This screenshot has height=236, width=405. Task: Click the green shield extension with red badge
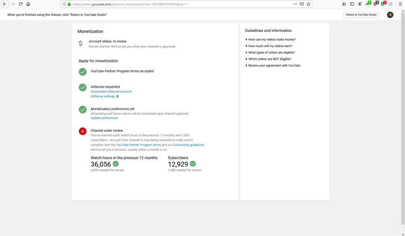click(x=383, y=4)
